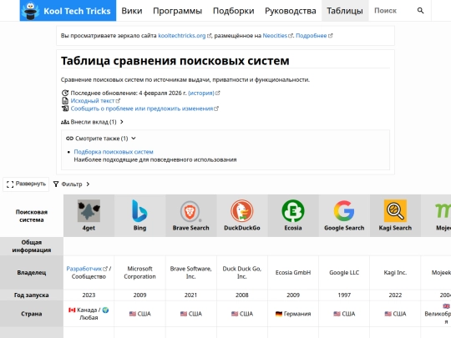This screenshot has width=451, height=338.
Task: Click the Страна row header
Action: tap(32, 314)
